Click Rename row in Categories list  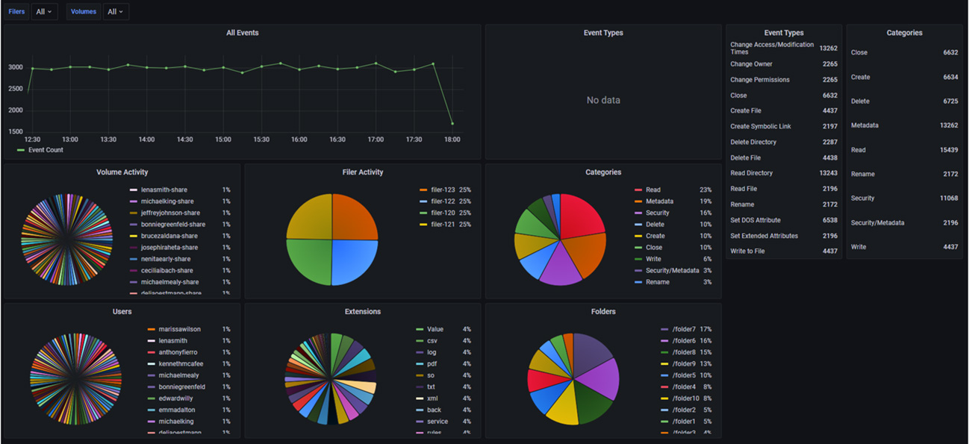click(x=904, y=175)
